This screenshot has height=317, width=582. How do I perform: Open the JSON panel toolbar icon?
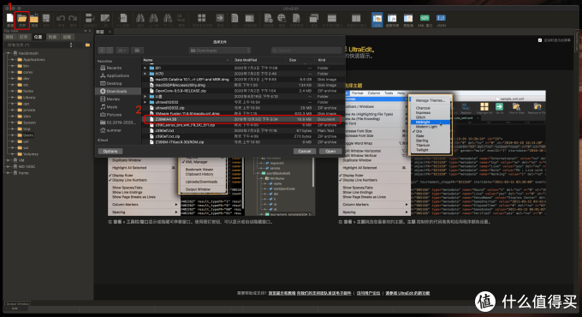tap(441, 18)
